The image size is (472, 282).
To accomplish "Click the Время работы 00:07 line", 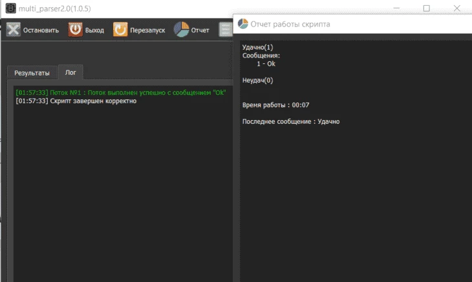I will pyautogui.click(x=275, y=105).
